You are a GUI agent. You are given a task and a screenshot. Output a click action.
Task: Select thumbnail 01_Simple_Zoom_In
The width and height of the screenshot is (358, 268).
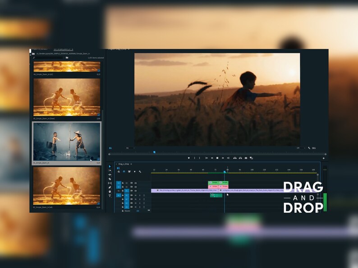tap(67, 142)
